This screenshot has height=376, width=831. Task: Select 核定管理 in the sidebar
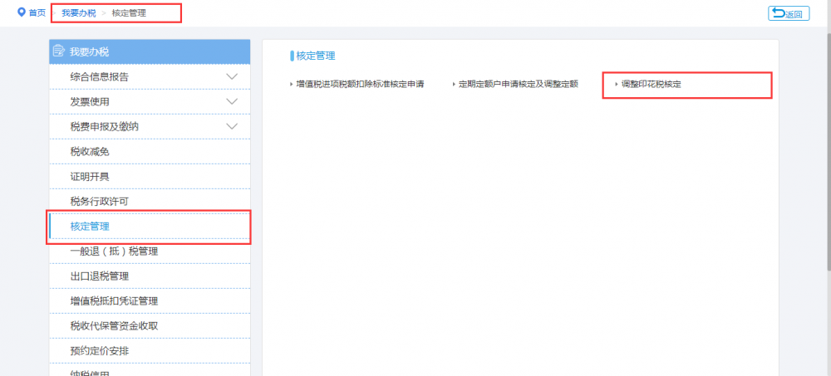(x=90, y=226)
